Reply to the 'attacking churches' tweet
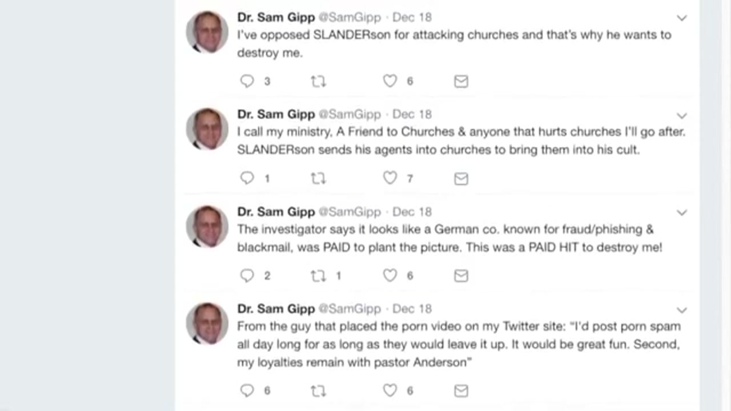This screenshot has height=411, width=731. tap(247, 81)
